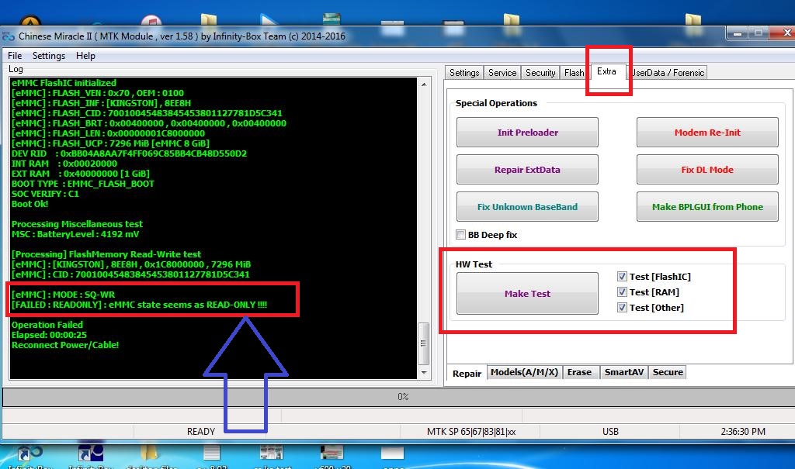Select the Repair bottom tab

(467, 374)
